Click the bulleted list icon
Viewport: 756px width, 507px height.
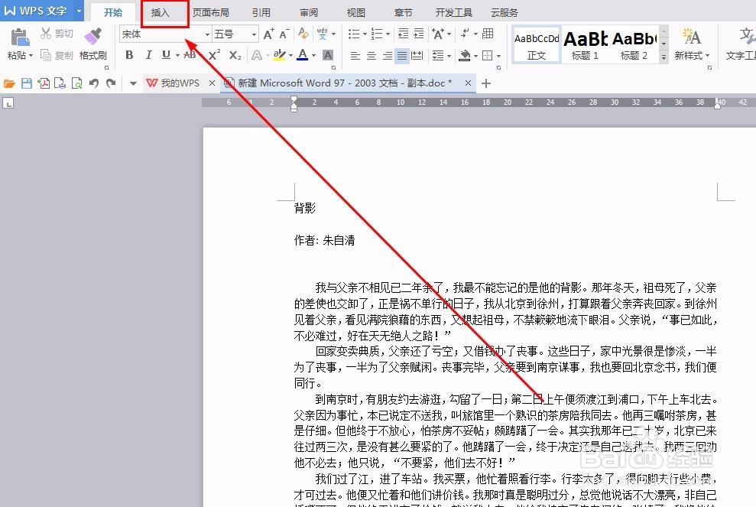354,34
